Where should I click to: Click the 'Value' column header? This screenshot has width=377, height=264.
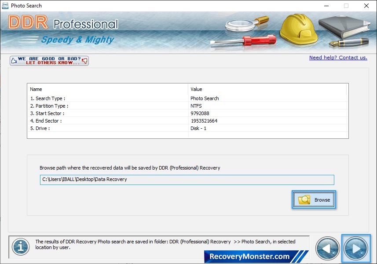pyautogui.click(x=267, y=89)
